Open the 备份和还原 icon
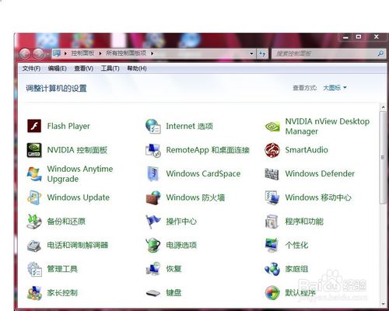Viewport: 389px width, 311px height. tap(34, 222)
